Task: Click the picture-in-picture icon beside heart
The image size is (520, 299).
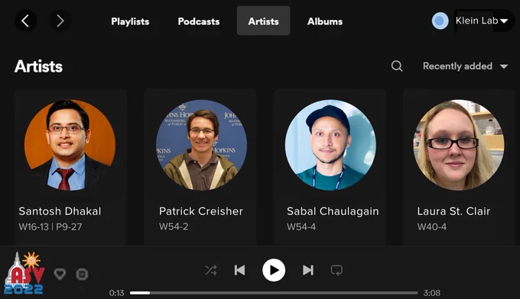Action: [82, 274]
